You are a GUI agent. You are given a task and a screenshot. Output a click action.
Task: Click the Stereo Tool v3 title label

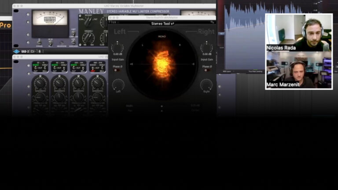pos(162,24)
